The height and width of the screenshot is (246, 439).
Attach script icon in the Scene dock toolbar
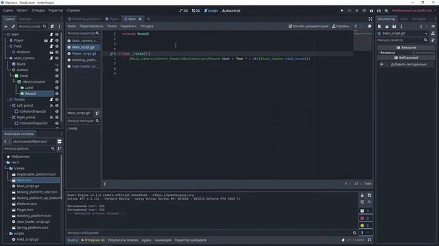[x=52, y=27]
